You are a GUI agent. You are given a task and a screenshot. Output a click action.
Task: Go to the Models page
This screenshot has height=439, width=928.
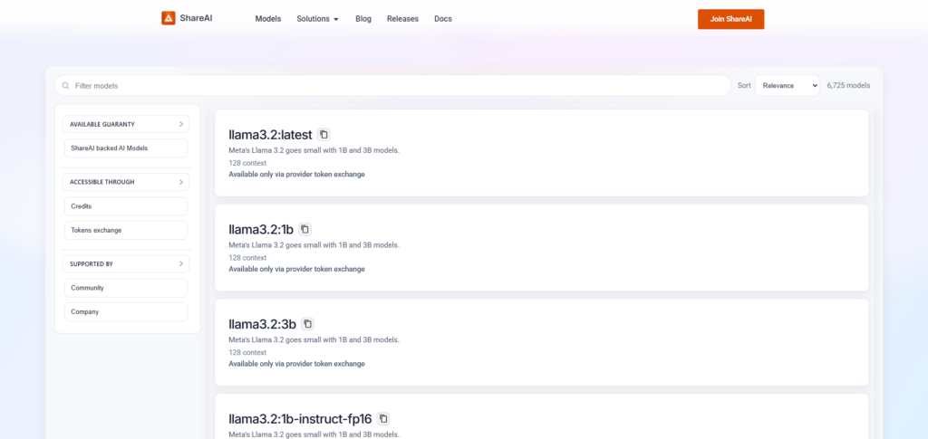[x=267, y=19]
